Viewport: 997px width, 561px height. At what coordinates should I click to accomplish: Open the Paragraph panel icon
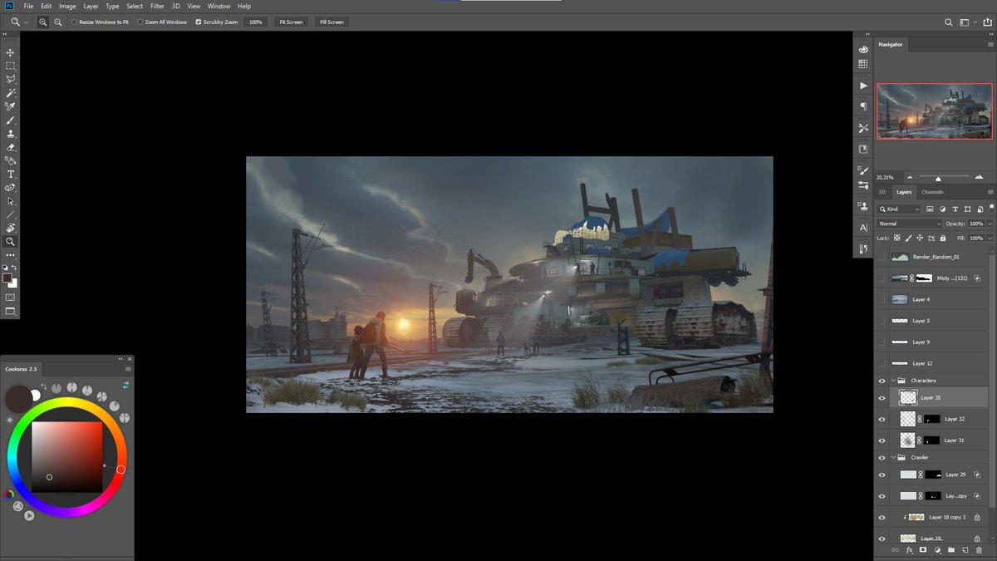coord(863,106)
